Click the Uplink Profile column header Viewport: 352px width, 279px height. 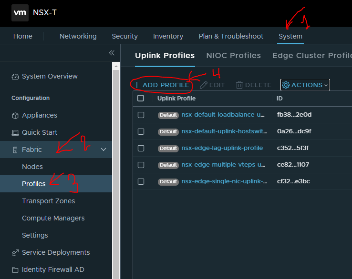tap(176, 99)
